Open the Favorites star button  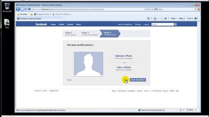[x=22, y=14]
